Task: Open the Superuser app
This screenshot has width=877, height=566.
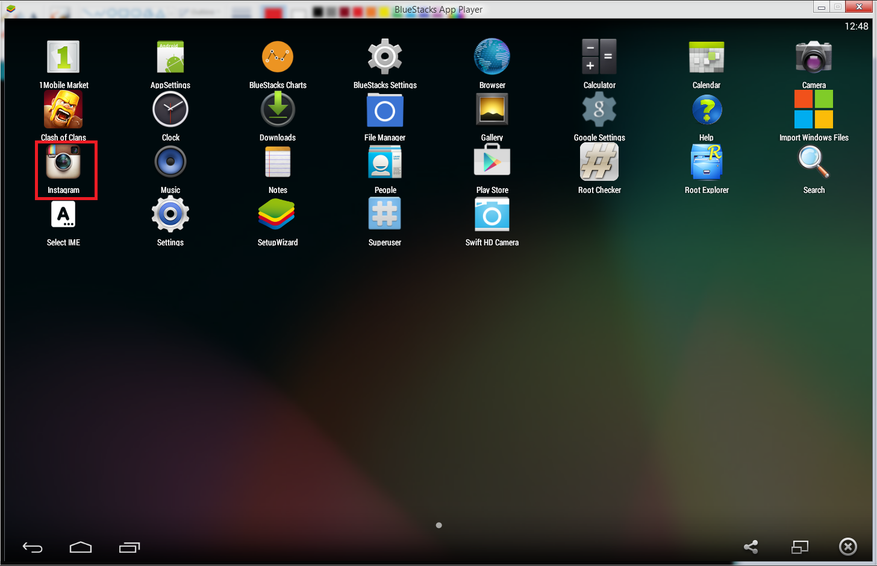Action: coord(385,215)
